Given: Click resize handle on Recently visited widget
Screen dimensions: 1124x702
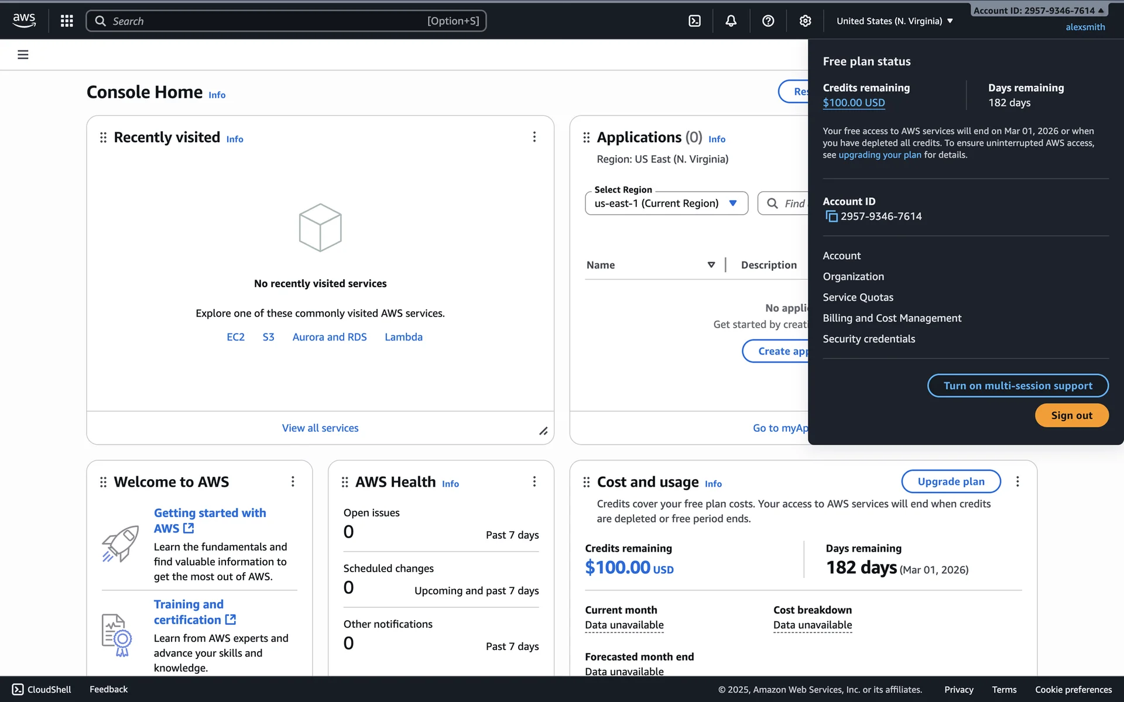Looking at the screenshot, I should click(543, 431).
